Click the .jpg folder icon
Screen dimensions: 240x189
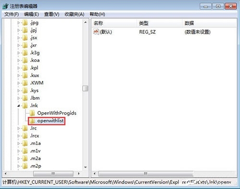pos(25,23)
